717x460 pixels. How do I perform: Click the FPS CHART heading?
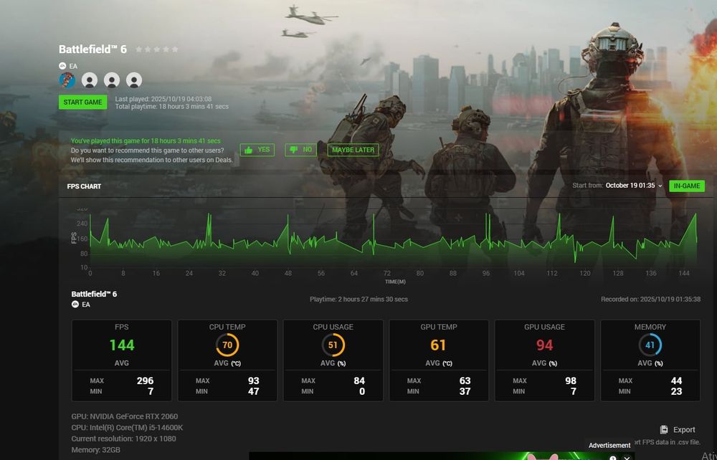click(x=84, y=186)
